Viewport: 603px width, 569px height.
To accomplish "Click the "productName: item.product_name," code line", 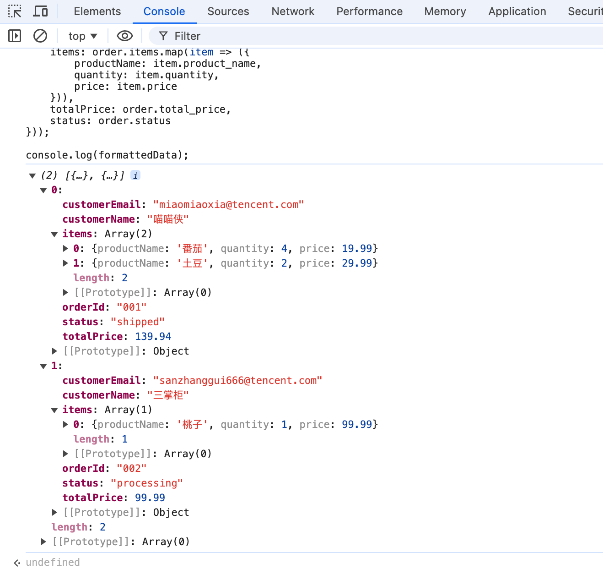I will 167,63.
